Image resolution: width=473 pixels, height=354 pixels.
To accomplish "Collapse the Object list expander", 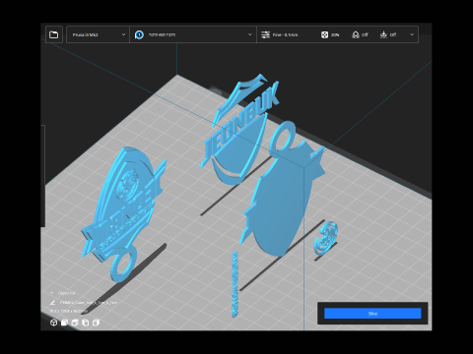I will pyautogui.click(x=51, y=293).
